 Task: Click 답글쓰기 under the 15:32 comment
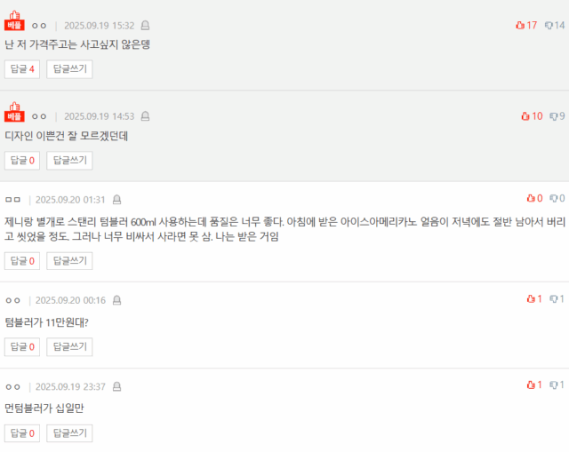click(69, 68)
